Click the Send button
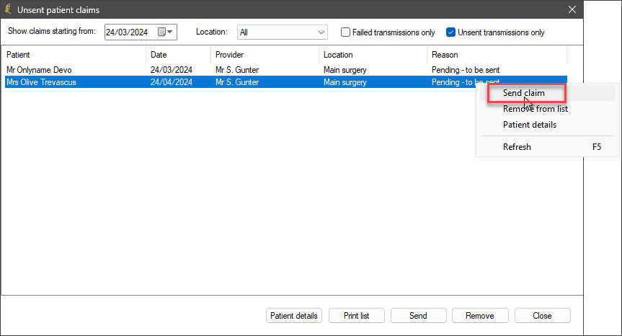This screenshot has height=336, width=622. point(419,316)
